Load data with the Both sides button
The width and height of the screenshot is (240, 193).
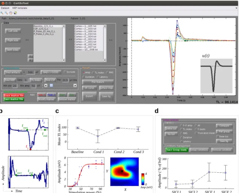coord(13,50)
